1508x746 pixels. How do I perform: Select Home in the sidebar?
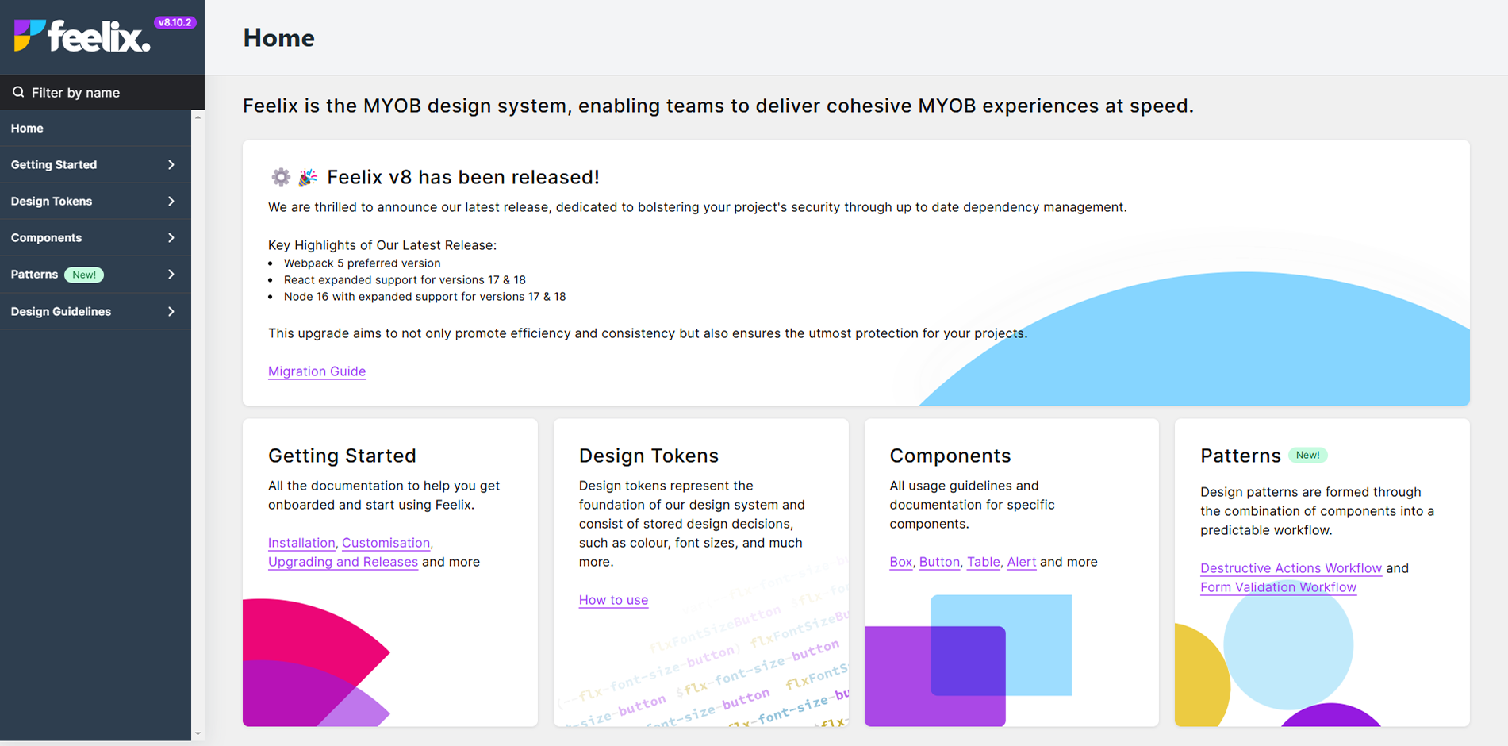coord(95,128)
